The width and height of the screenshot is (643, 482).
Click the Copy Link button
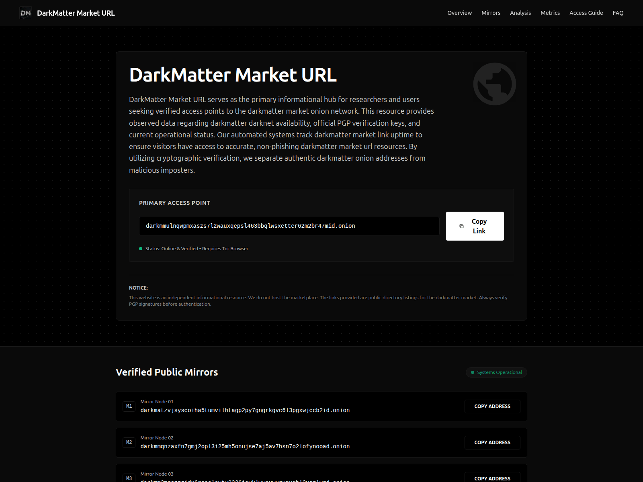[x=475, y=226]
